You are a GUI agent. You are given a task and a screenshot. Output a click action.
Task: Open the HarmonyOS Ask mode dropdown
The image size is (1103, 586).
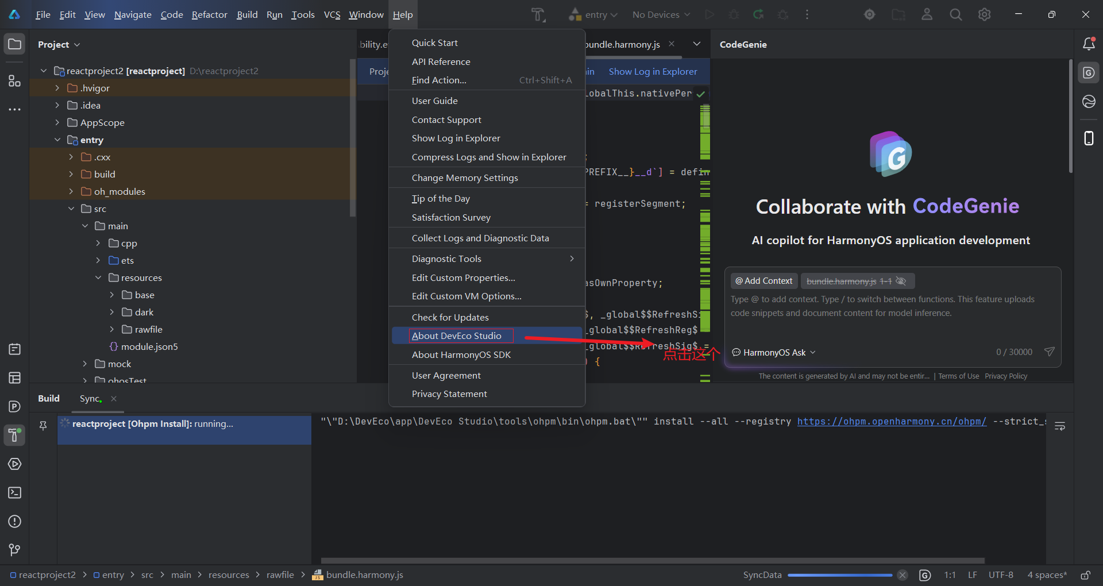774,352
